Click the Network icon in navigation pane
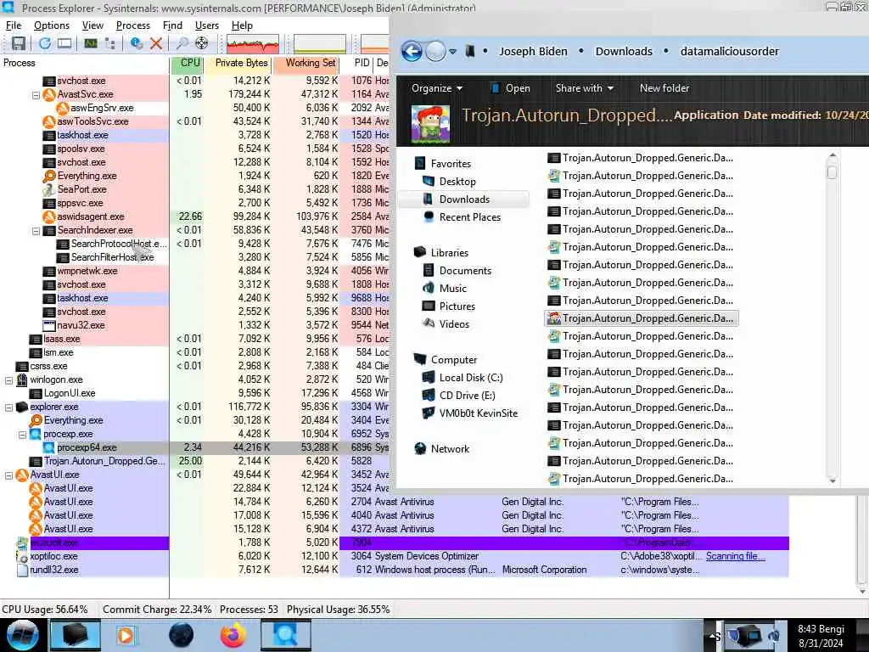This screenshot has height=652, width=869. pos(420,448)
